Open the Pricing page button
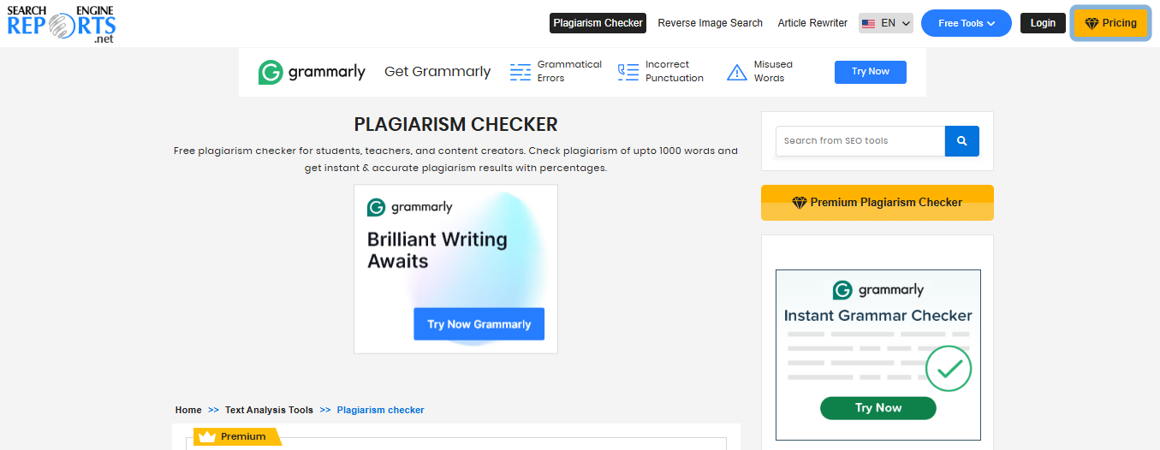Viewport: 1160px width, 450px height. pos(1110,23)
